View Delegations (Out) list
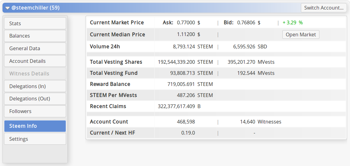350x166 pixels. tap(35, 99)
